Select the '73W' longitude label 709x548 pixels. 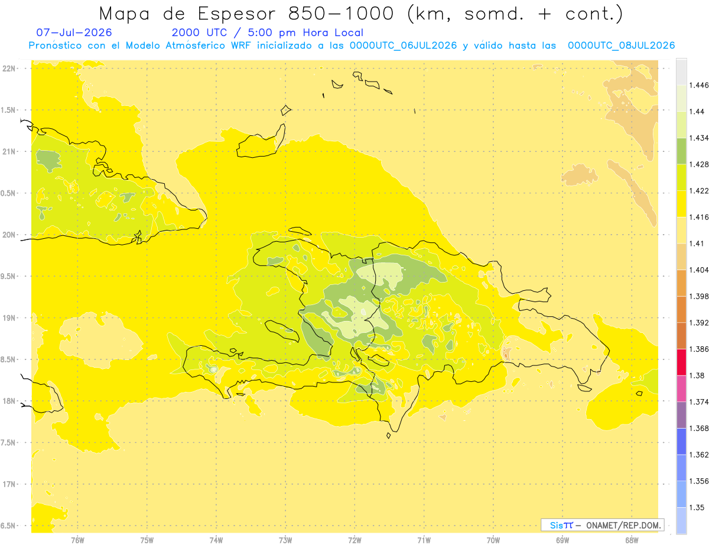click(x=285, y=540)
